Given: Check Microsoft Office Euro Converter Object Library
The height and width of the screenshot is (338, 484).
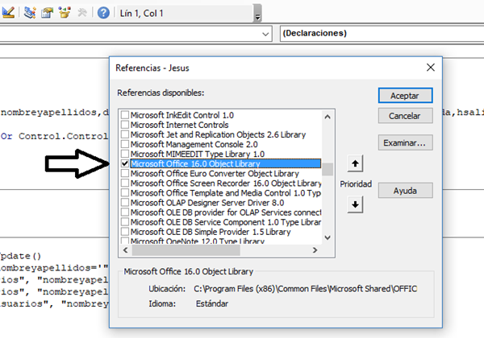Looking at the screenshot, I should (x=125, y=173).
